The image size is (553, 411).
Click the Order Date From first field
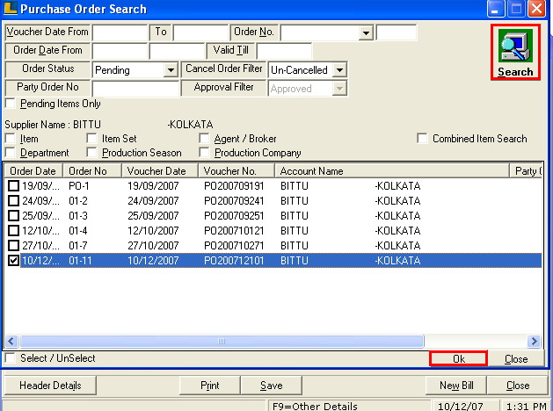click(120, 51)
